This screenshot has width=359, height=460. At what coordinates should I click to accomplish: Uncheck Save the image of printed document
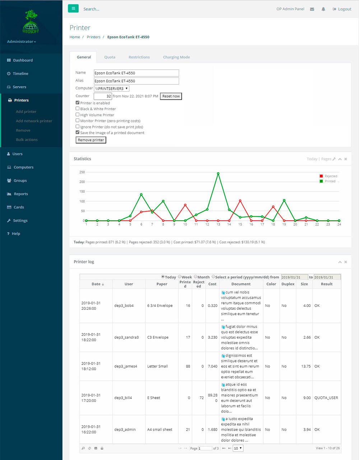click(78, 132)
